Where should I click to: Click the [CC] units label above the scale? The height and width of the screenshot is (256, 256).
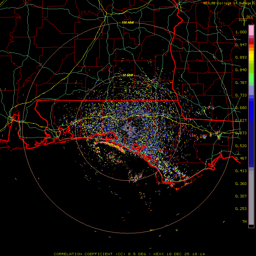coord(243,20)
